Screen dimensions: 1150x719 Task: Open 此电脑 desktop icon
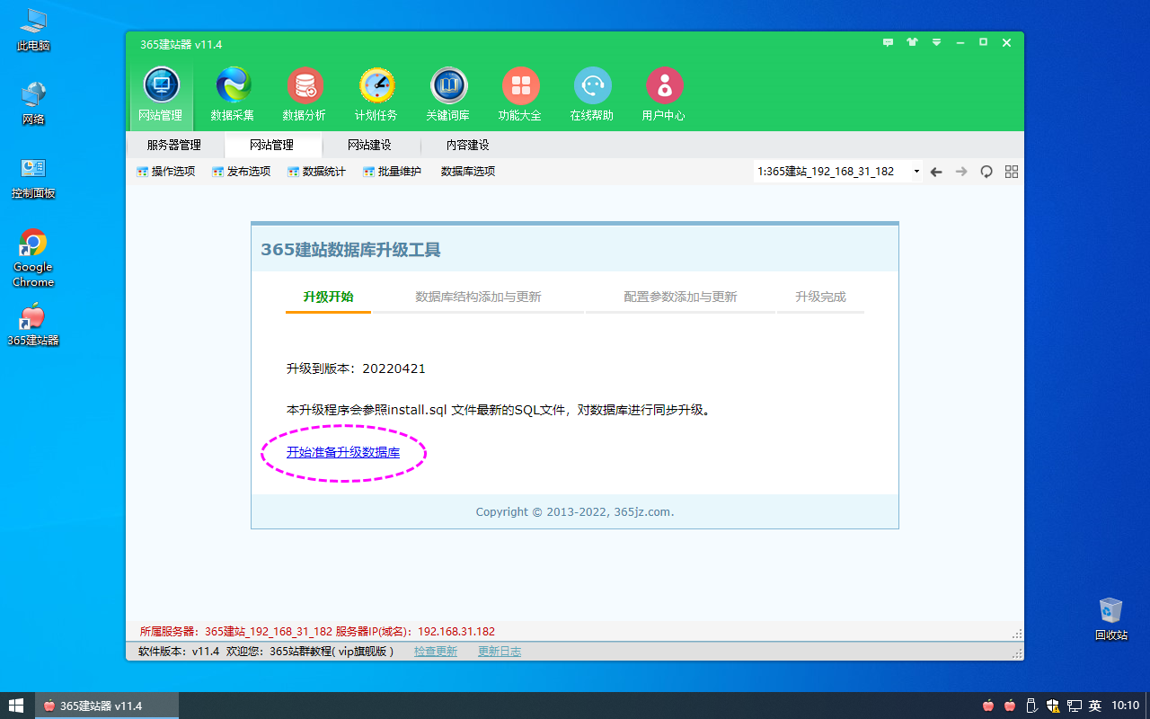tap(33, 29)
